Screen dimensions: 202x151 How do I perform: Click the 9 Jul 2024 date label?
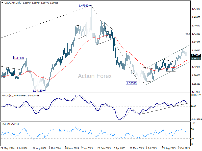[22, 148]
